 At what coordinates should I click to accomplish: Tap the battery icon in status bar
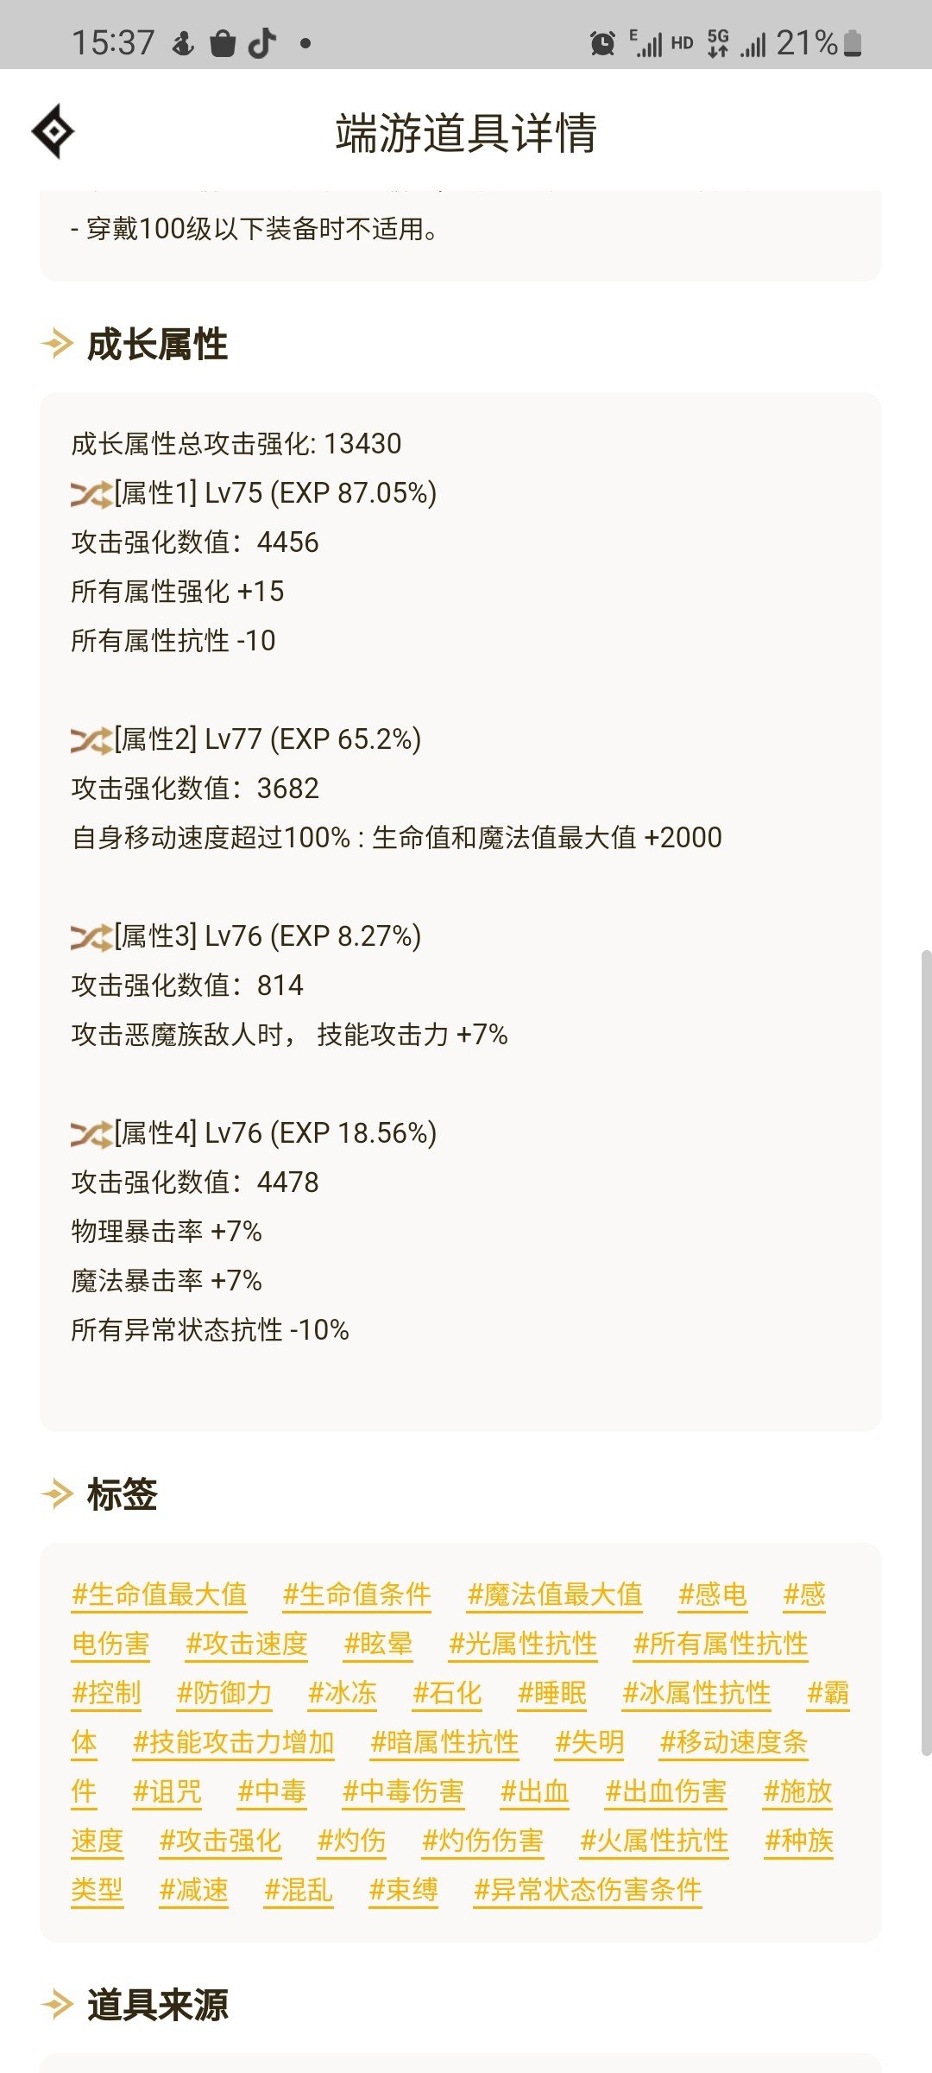click(x=853, y=43)
